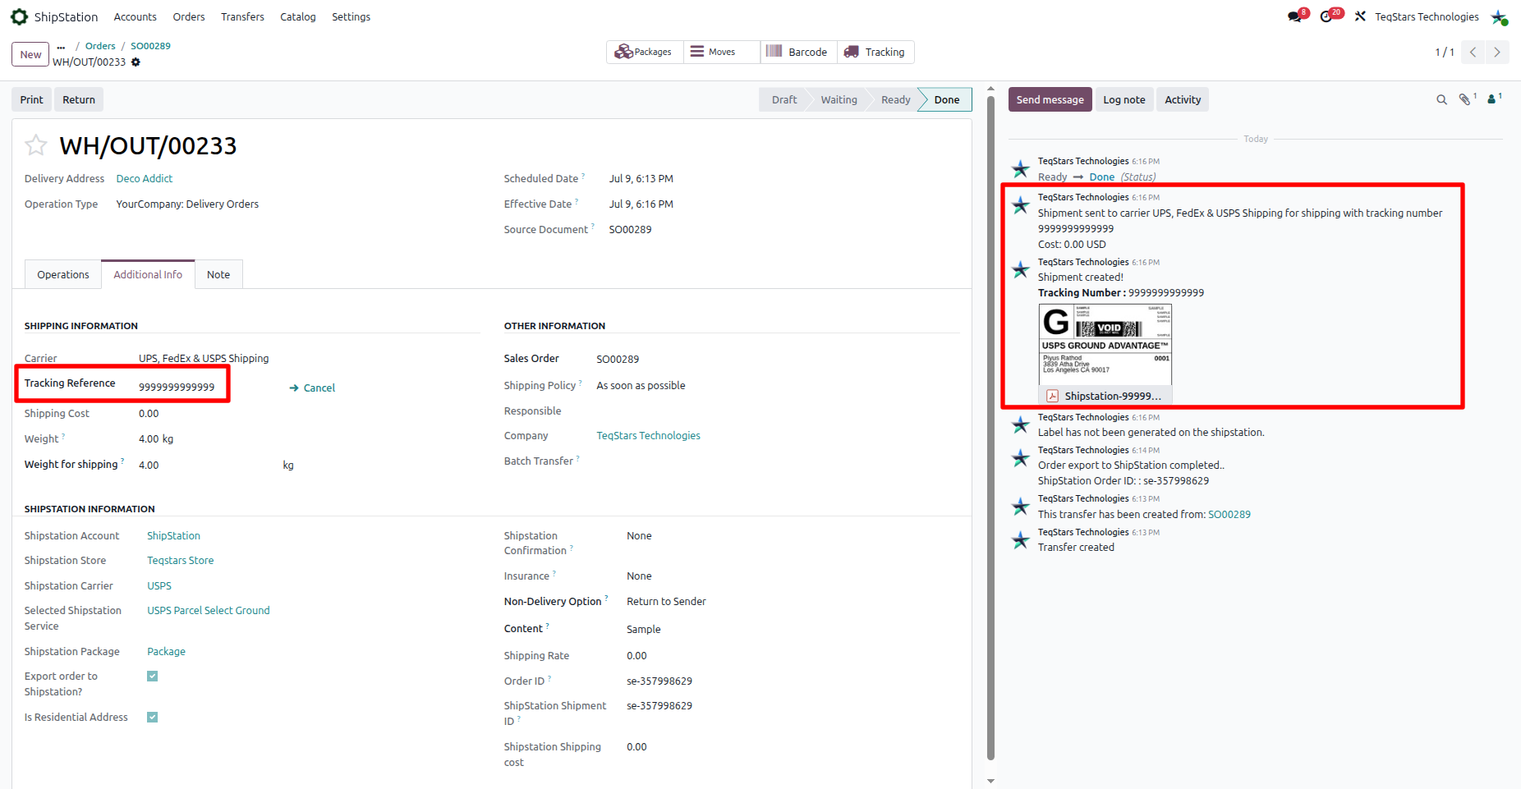Open the Tracking smart button
Image resolution: width=1521 pixels, height=789 pixels.
pos(875,52)
